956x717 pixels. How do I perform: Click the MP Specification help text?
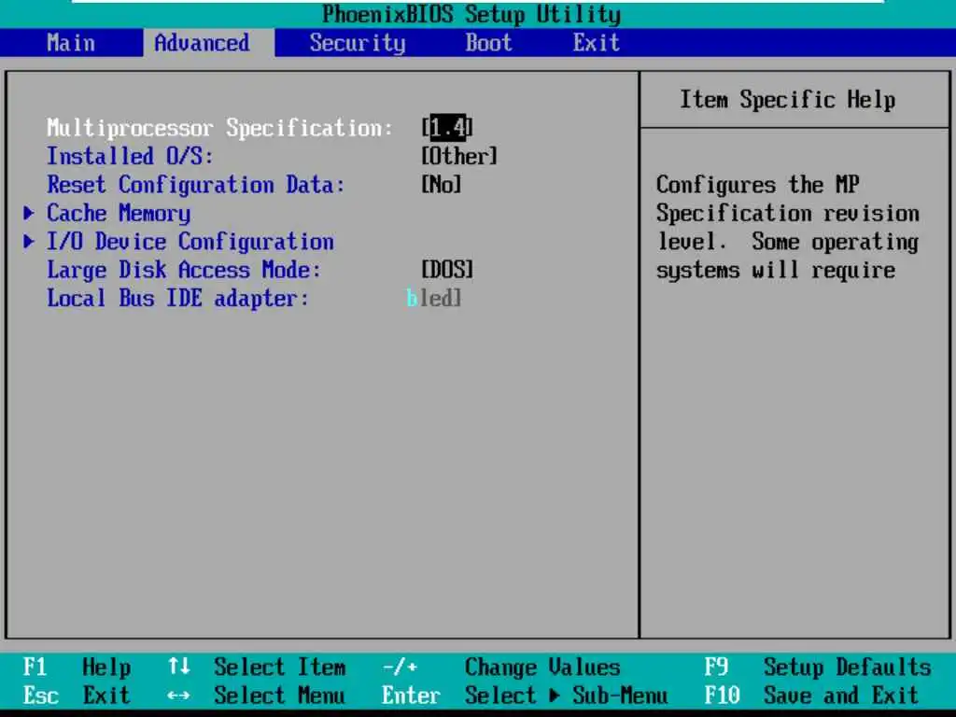(788, 228)
